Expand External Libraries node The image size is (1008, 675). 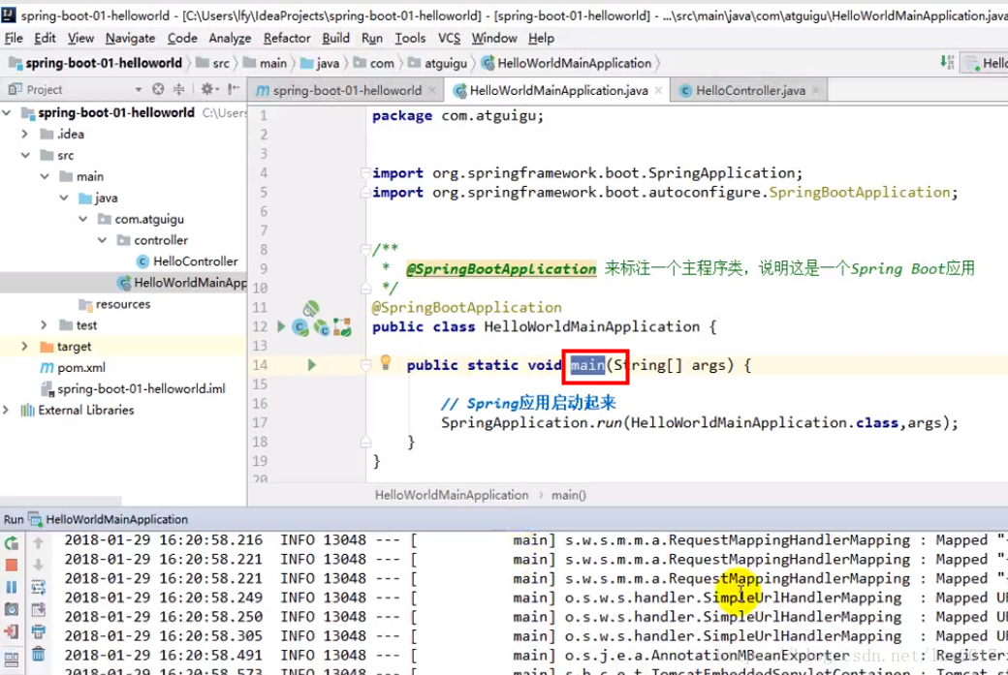tap(6, 410)
